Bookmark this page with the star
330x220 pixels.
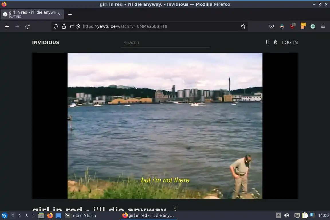243,26
